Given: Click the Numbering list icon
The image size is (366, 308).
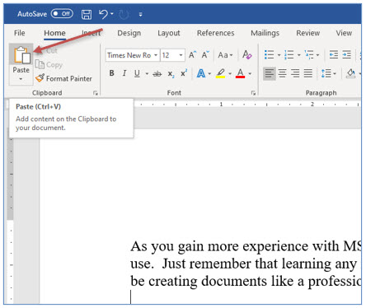Looking at the screenshot, I should tap(289, 55).
